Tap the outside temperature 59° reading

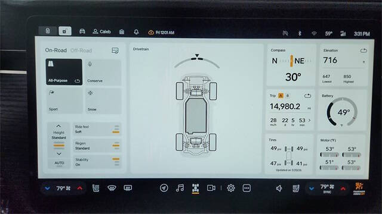[329, 33]
